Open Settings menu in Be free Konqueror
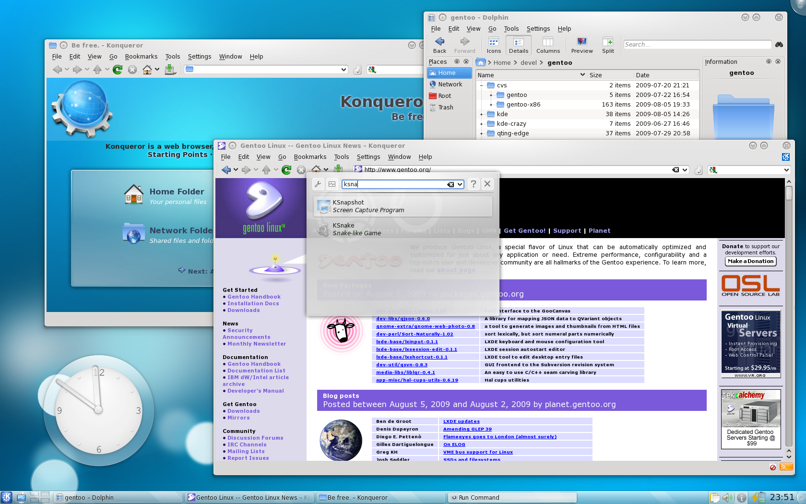 [x=199, y=57]
